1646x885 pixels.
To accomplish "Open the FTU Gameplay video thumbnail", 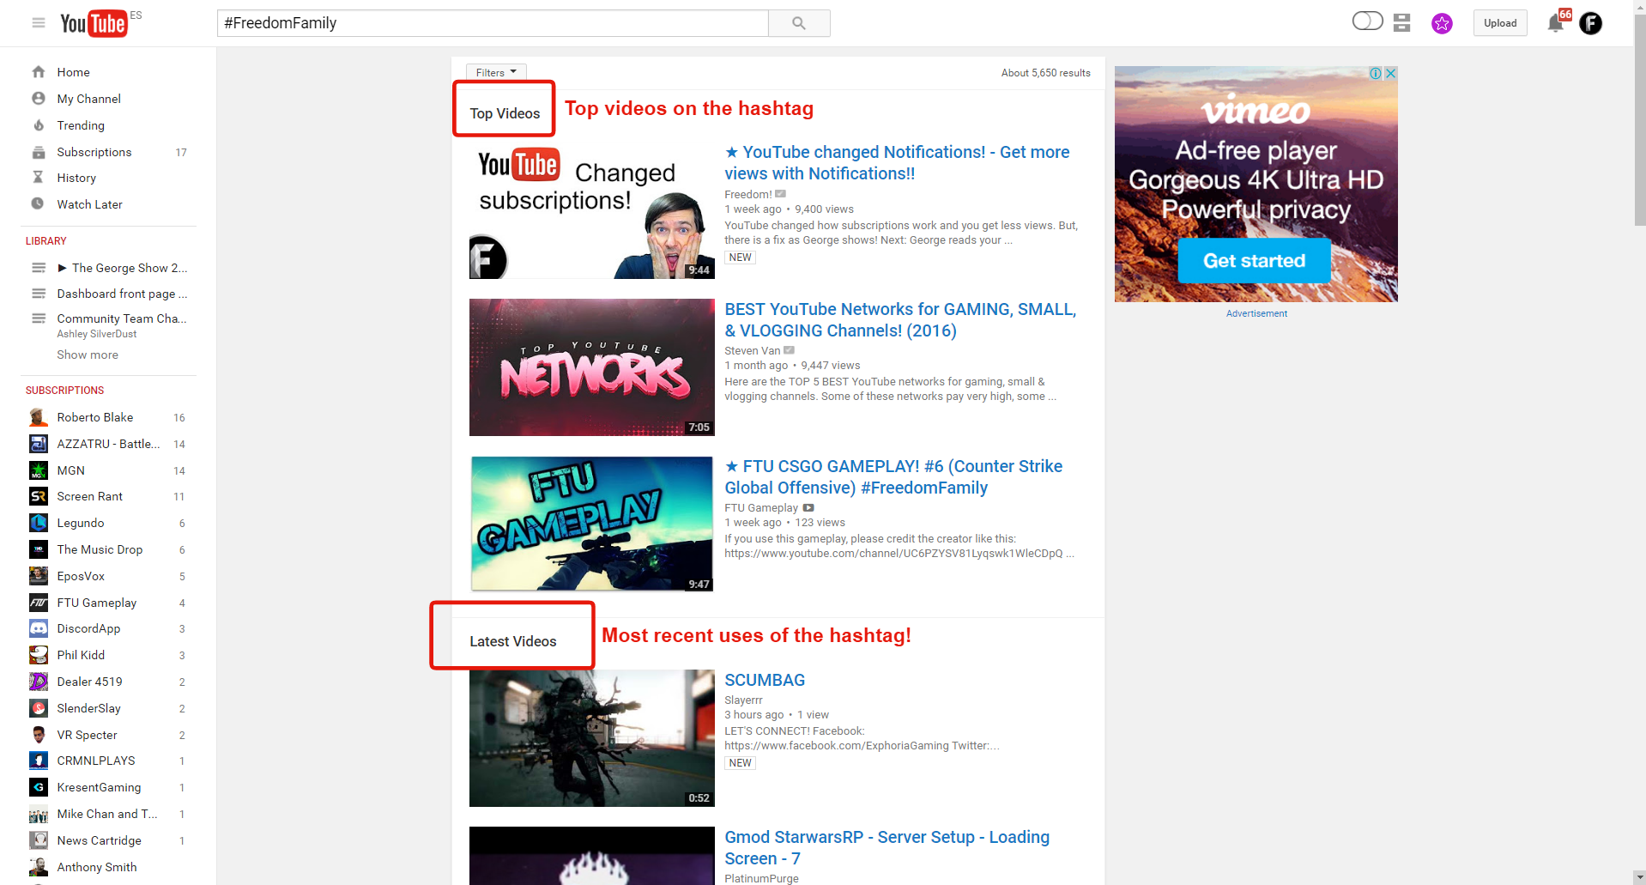I will pyautogui.click(x=591, y=524).
